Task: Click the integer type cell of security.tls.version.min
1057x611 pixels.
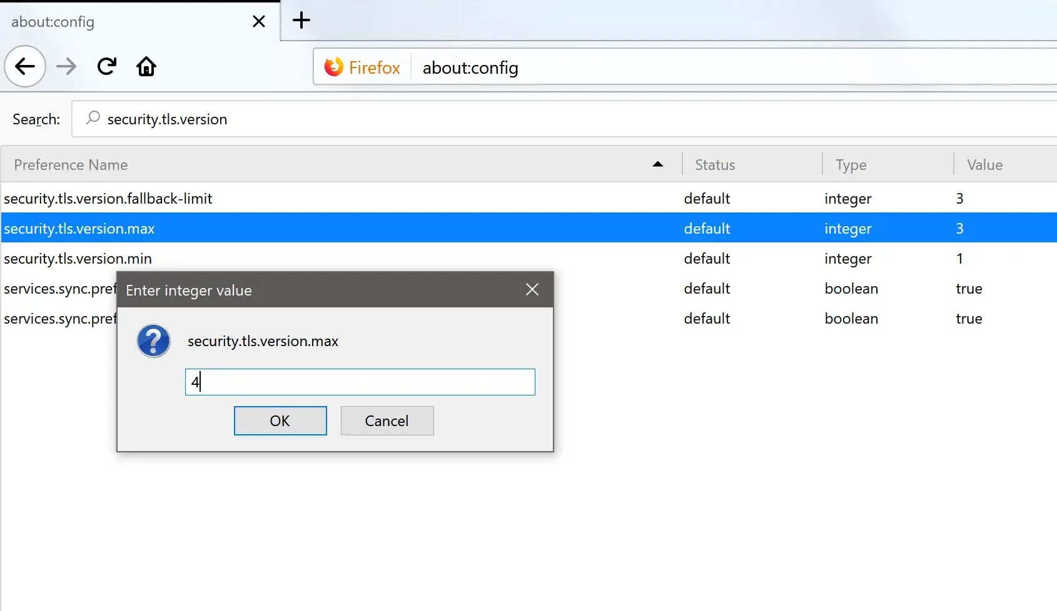Action: pos(848,259)
